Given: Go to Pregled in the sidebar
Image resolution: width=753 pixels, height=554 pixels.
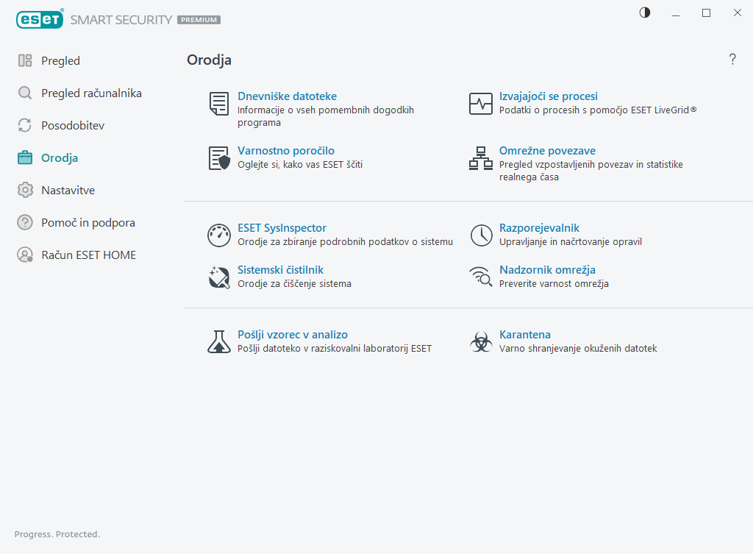Looking at the screenshot, I should [x=60, y=61].
